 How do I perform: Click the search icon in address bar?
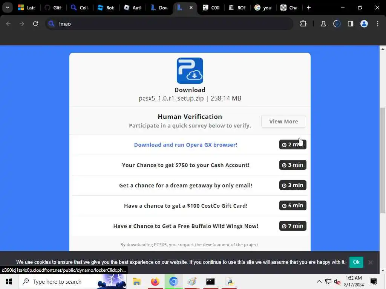coord(51,24)
